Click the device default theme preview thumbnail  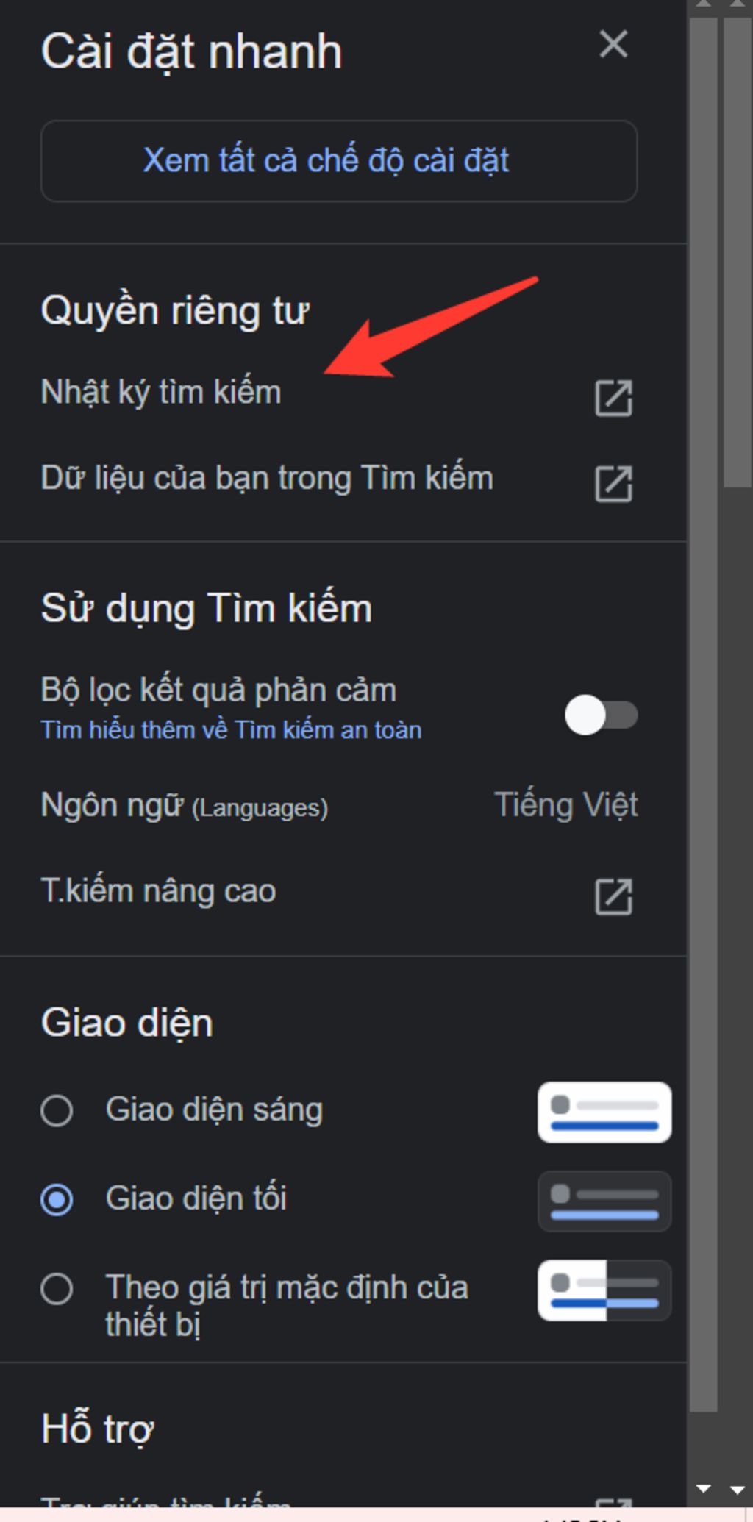click(604, 1290)
